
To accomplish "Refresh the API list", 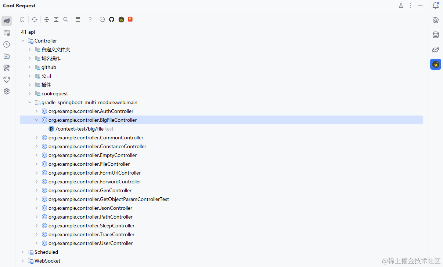I will [35, 19].
